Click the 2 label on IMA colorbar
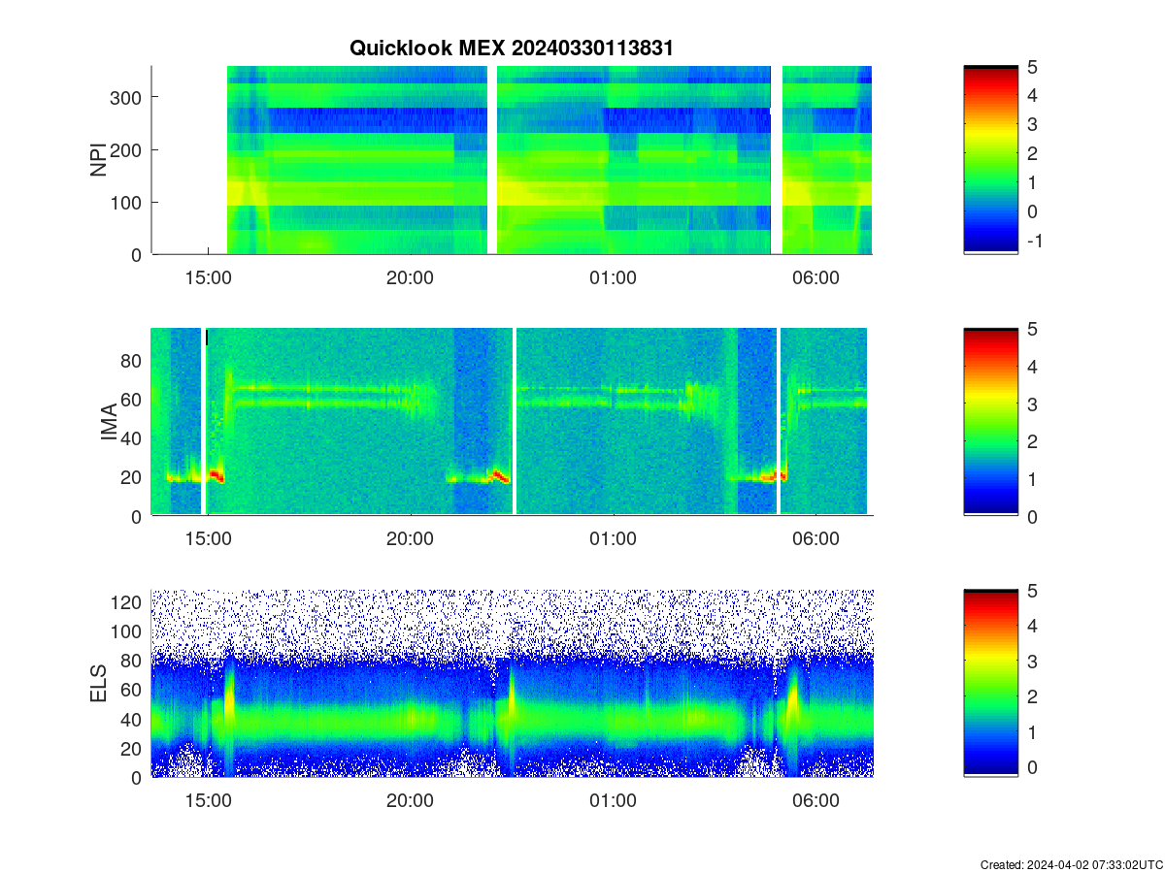The width and height of the screenshot is (1165, 873). click(1032, 441)
